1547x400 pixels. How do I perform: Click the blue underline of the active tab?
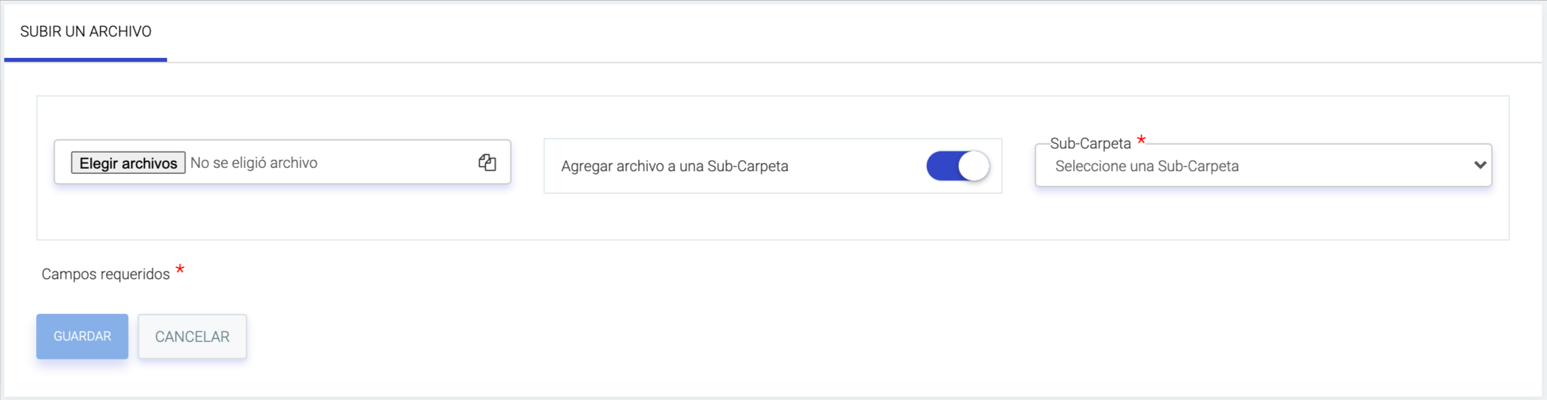(x=86, y=60)
